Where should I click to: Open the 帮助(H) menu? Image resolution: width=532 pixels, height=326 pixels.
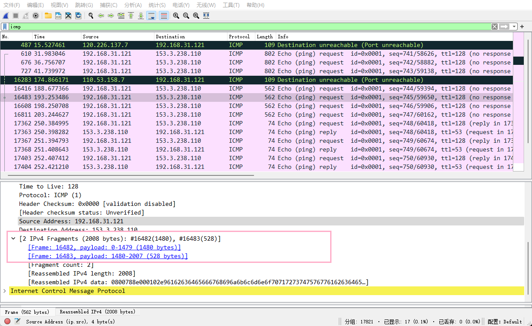[255, 5]
